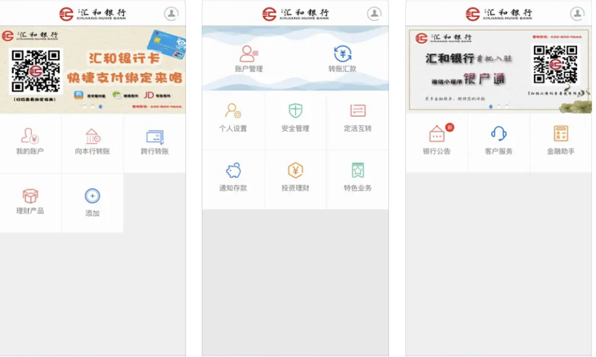596x357 pixels.
Task: Tap 汇和银行 logo in middle screen header
Action: coord(295,14)
